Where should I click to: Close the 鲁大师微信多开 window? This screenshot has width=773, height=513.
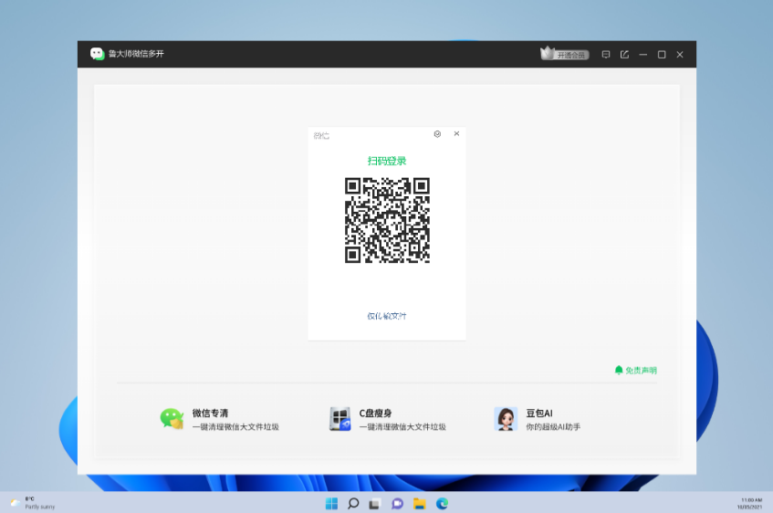[x=680, y=54]
